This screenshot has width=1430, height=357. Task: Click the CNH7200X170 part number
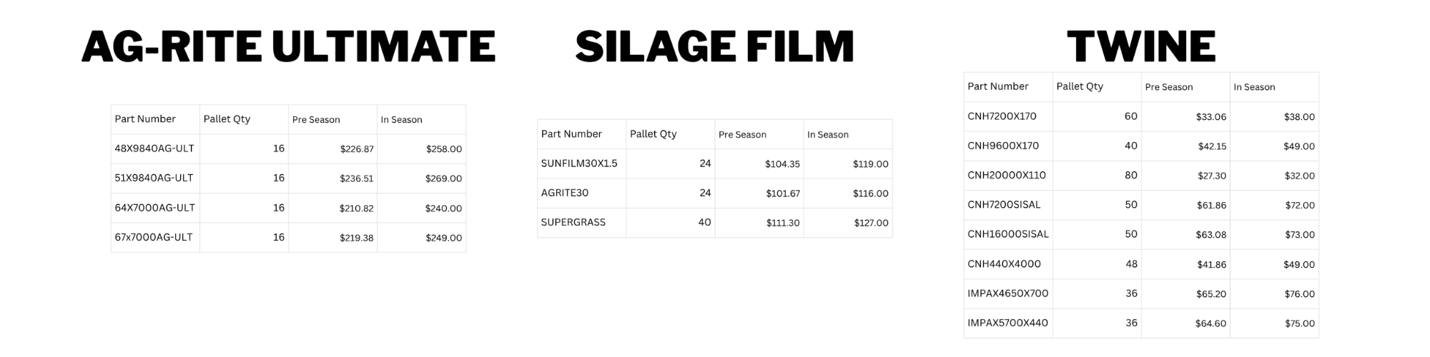pos(1002,116)
